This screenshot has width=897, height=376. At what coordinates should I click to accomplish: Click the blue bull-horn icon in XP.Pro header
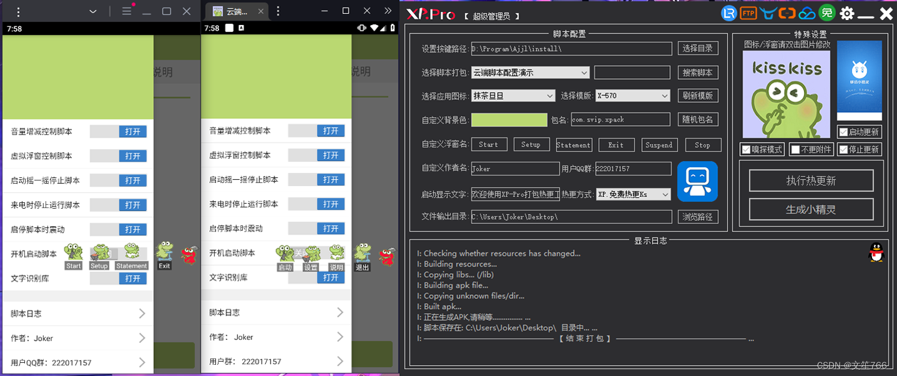[768, 13]
